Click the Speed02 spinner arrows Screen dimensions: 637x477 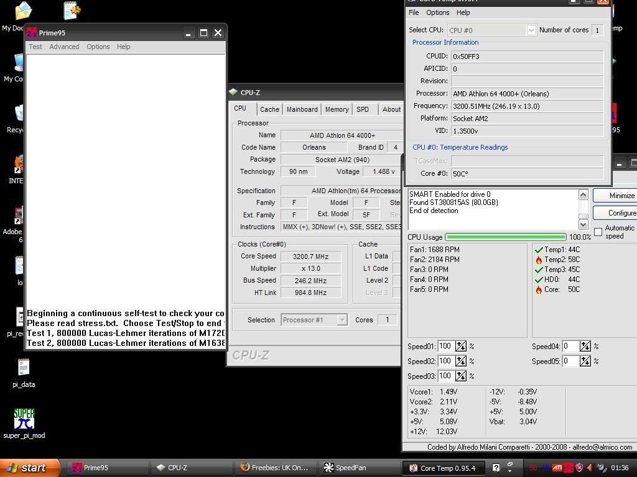tap(461, 361)
